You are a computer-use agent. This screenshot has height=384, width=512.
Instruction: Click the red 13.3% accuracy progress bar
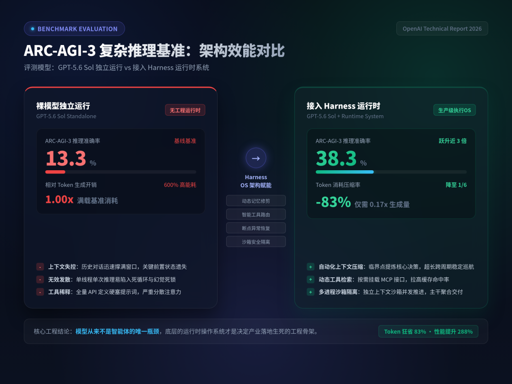[121, 172]
